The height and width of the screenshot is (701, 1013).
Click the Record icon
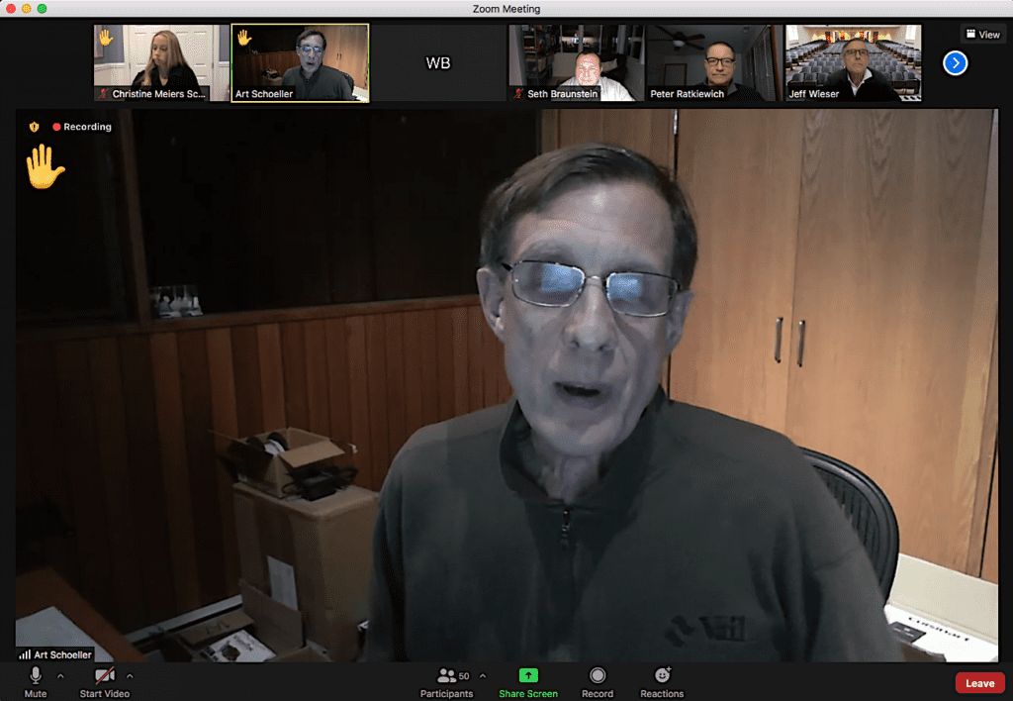click(x=598, y=676)
